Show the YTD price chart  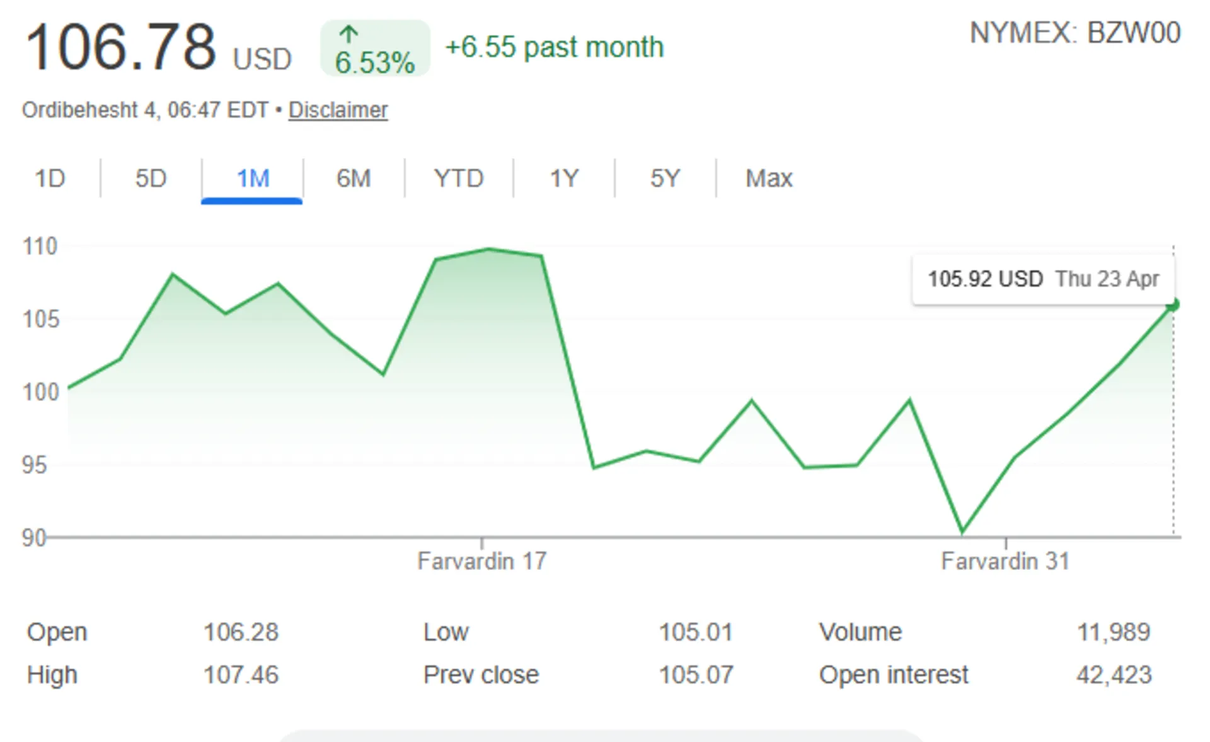pos(459,178)
